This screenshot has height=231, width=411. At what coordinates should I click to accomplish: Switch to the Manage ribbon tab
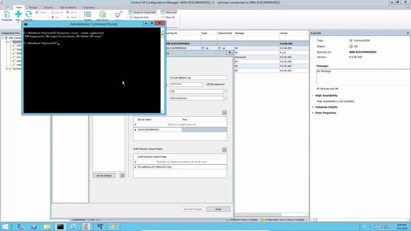click(x=33, y=7)
